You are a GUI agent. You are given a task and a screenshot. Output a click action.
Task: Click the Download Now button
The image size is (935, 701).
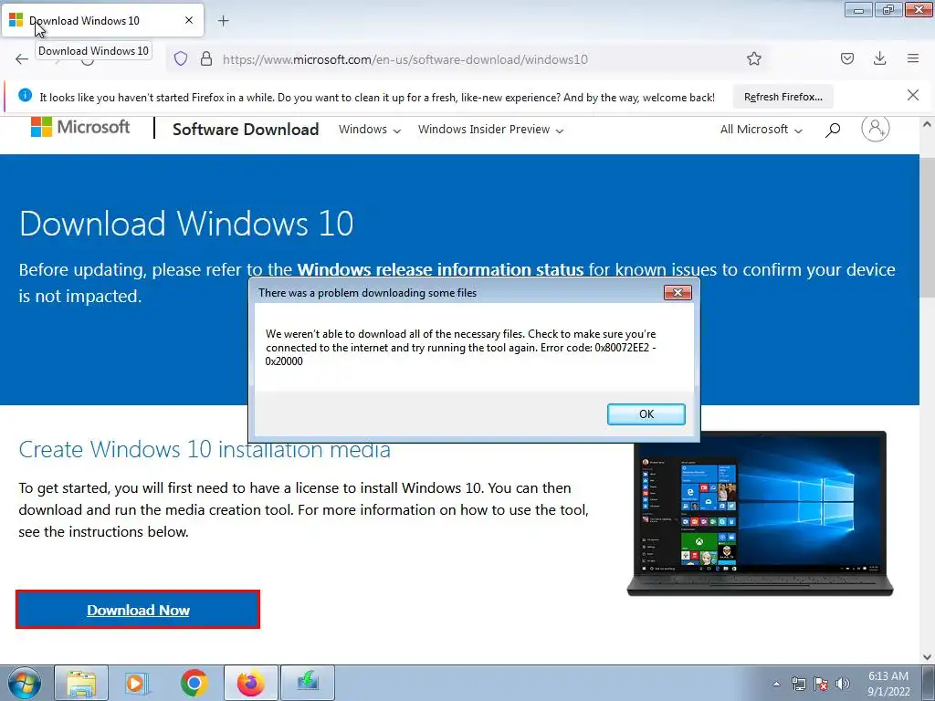[x=138, y=609]
